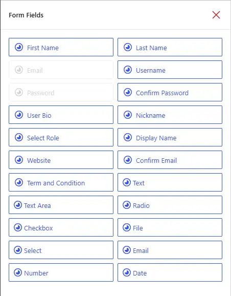
Task: Click the icon next to File field
Action: (x=127, y=227)
